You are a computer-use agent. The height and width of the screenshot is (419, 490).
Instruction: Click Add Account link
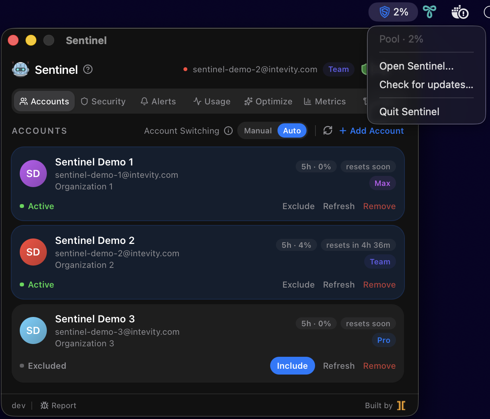click(372, 131)
